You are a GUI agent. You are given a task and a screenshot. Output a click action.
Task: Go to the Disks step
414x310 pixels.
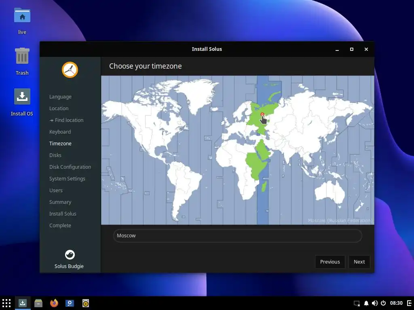click(55, 155)
